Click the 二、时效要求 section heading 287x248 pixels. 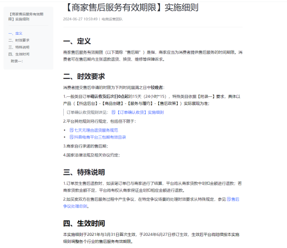tap(84, 76)
